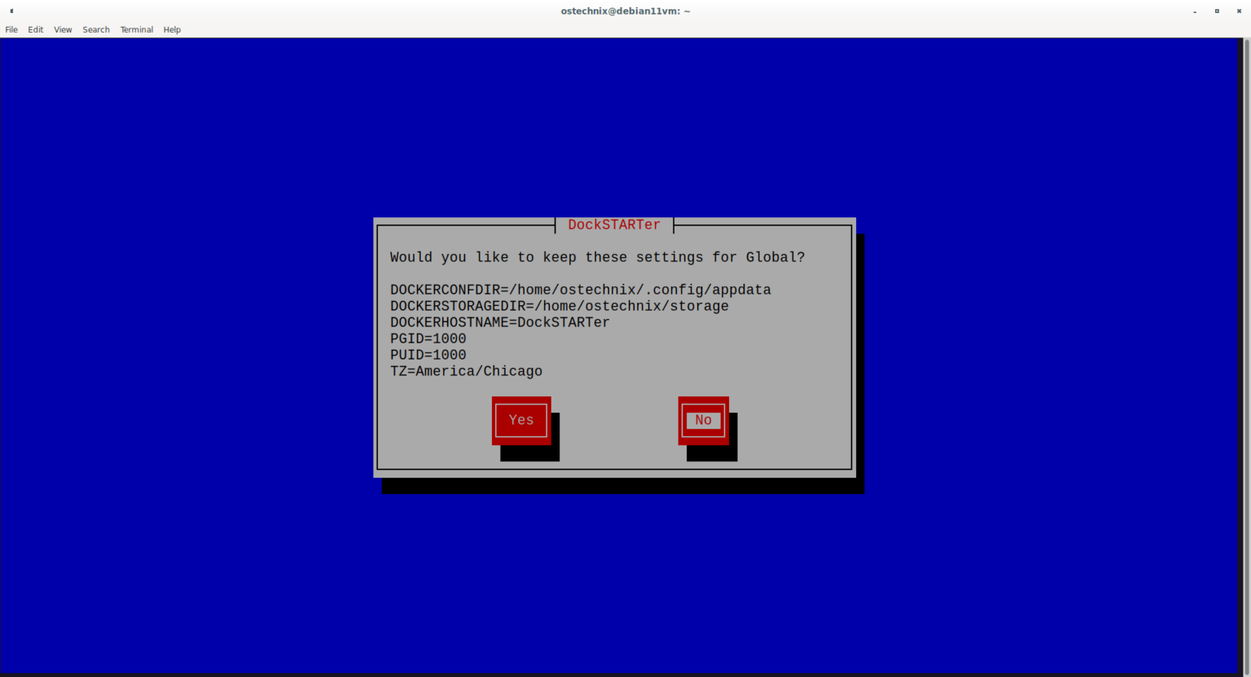
Task: Click the PUID=1000 text
Action: (428, 355)
